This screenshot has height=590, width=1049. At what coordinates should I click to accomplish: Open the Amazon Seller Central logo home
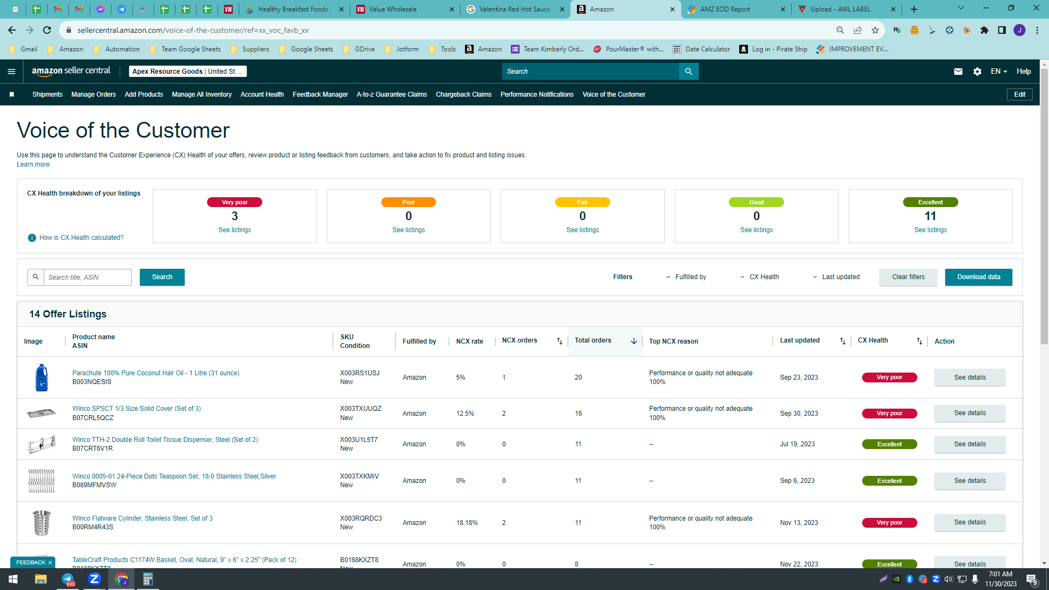(x=71, y=71)
